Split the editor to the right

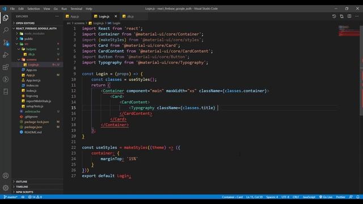349,16
